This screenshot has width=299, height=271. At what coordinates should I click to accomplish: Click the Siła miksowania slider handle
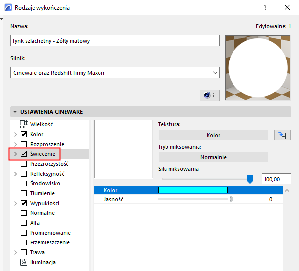coord(250,179)
